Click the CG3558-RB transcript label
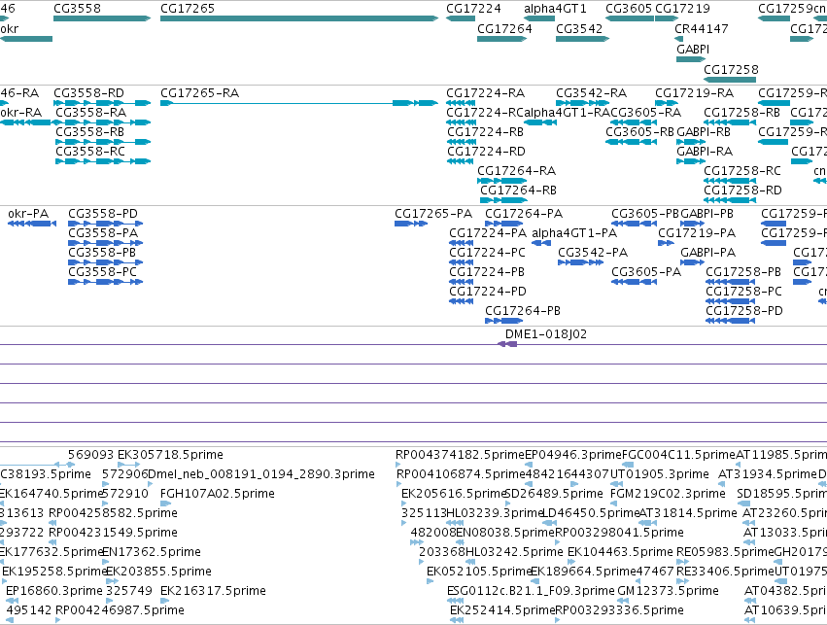 pos(89,132)
